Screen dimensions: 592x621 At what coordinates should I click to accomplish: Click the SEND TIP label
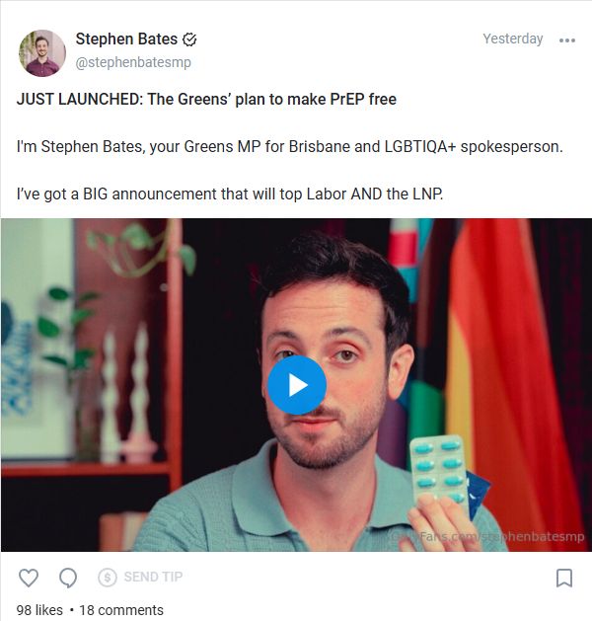point(153,577)
